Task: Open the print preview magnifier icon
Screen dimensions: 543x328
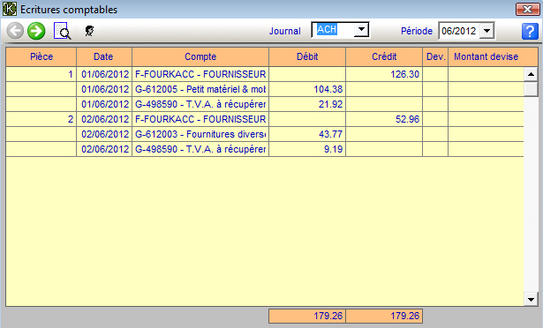Action: 63,31
